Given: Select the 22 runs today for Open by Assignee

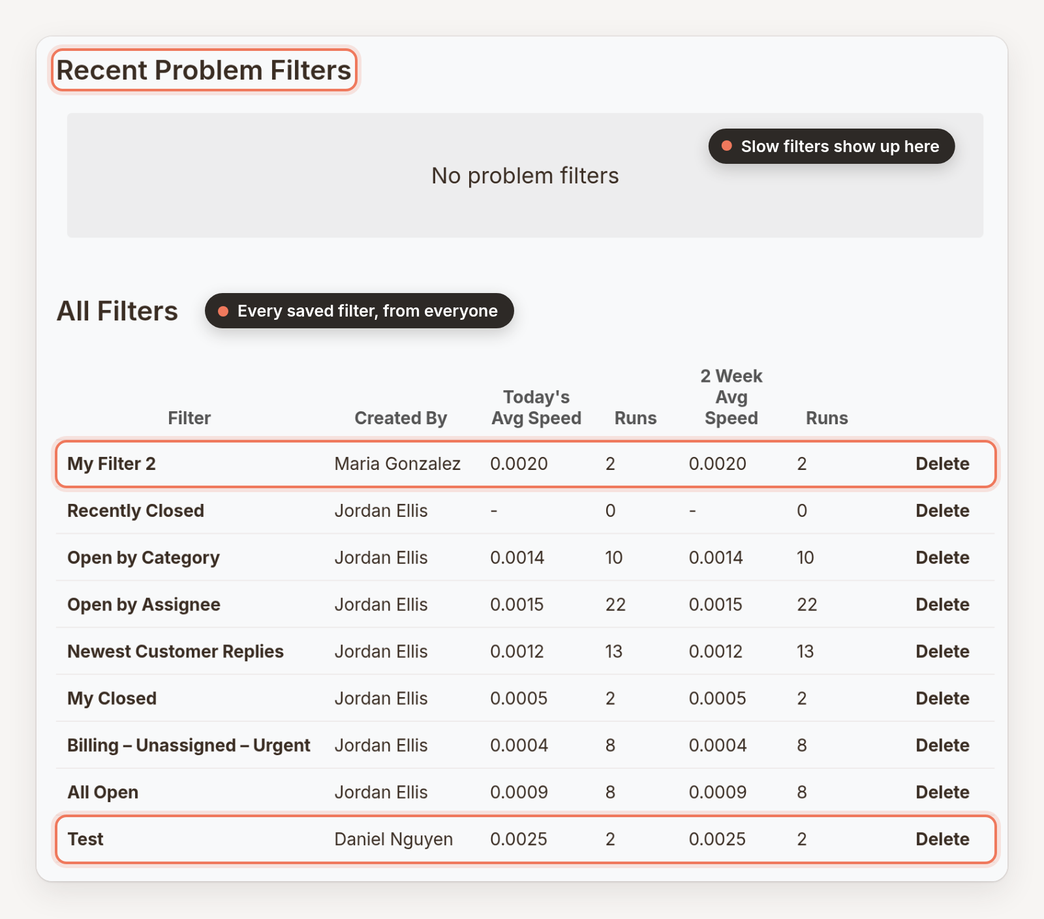Looking at the screenshot, I should pyautogui.click(x=615, y=604).
